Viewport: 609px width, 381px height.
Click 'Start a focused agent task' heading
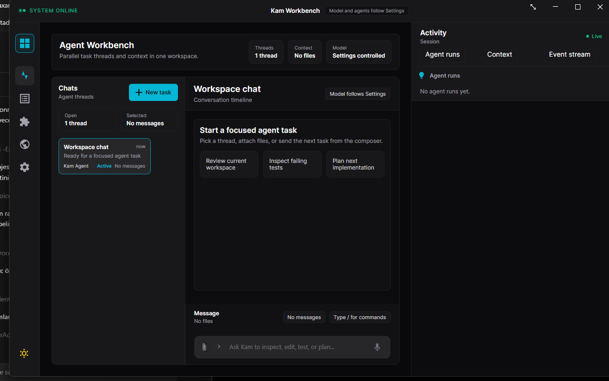(248, 130)
